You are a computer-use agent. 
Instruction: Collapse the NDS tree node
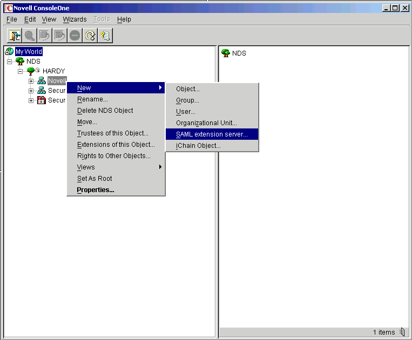click(10, 62)
